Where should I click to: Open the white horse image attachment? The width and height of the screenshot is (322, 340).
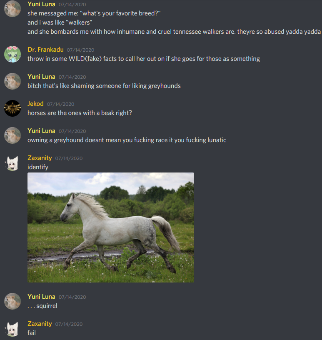pyautogui.click(x=111, y=227)
